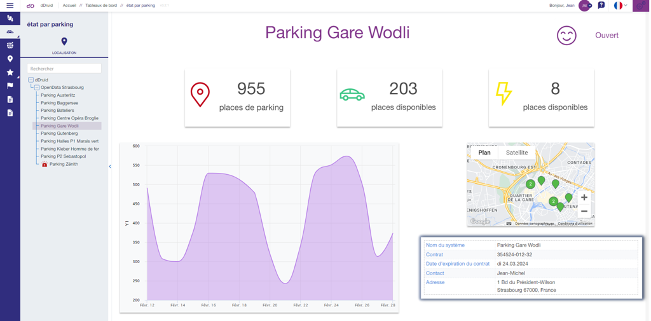Viewport: 651px width, 321px height.
Task: Open the purple gears settings button
Action: pos(641,6)
